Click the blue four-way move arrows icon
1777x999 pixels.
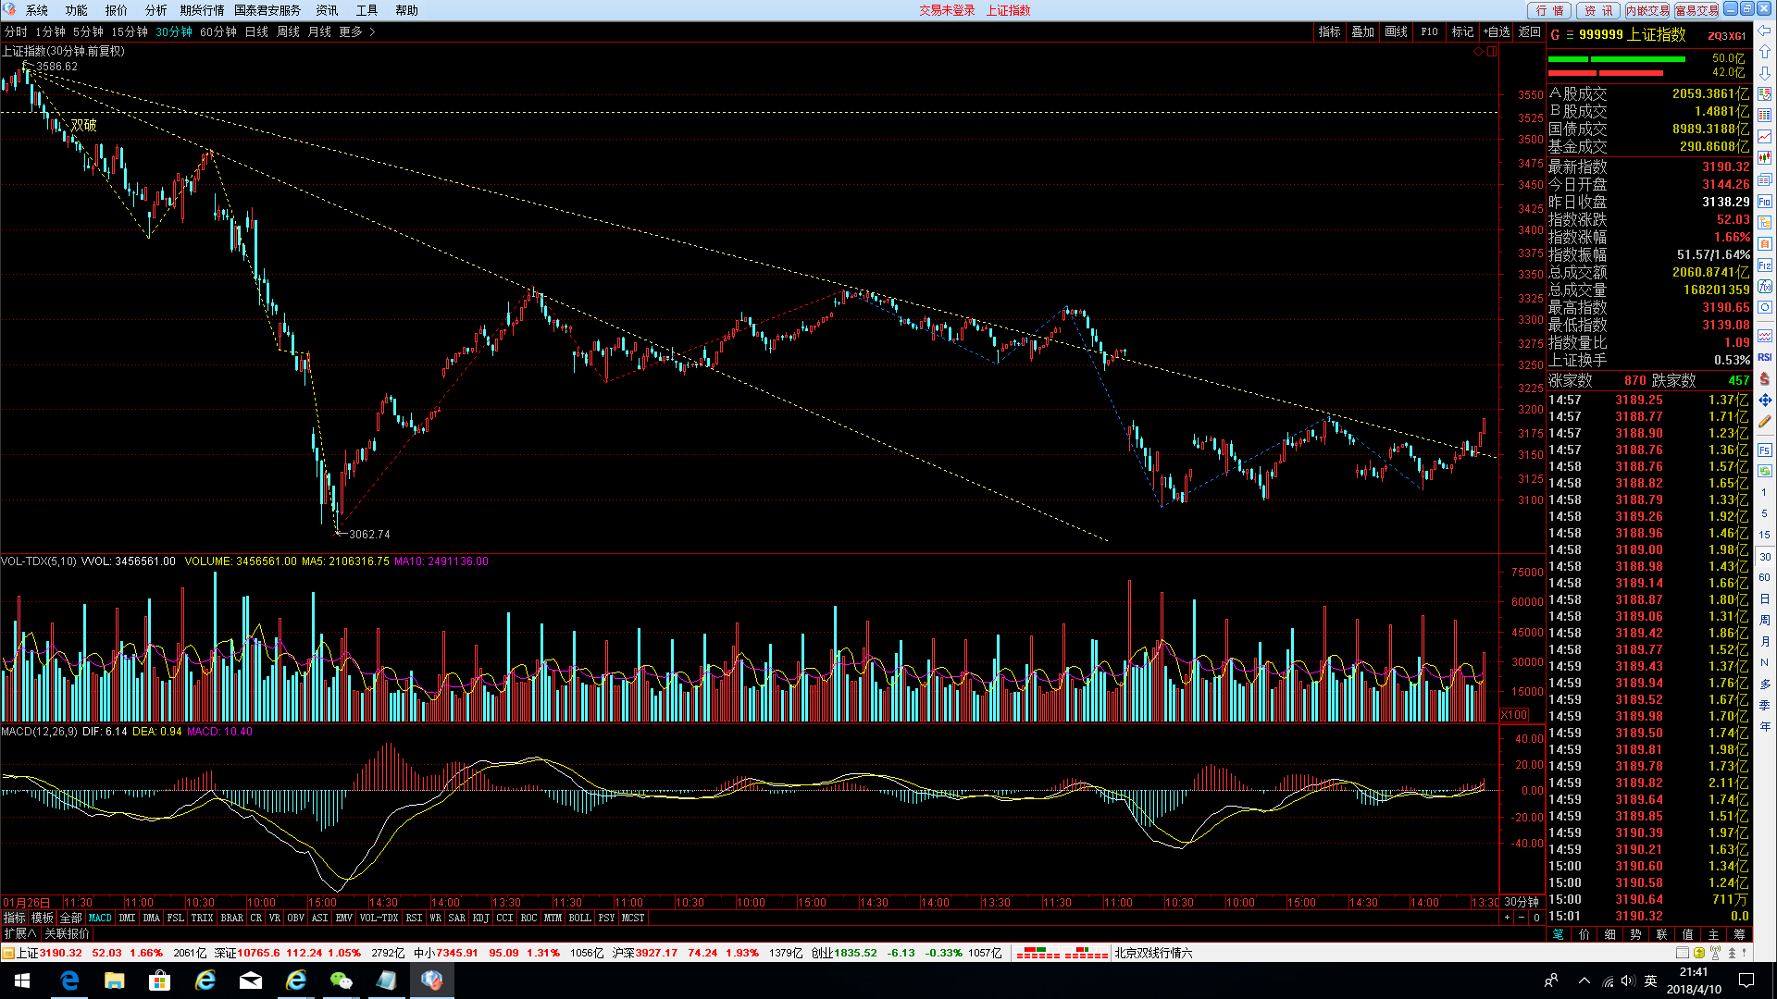coord(1765,401)
